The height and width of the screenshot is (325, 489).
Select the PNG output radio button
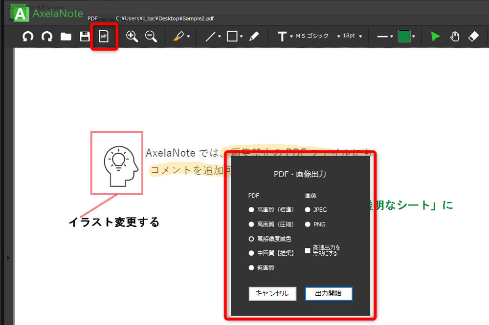click(309, 224)
